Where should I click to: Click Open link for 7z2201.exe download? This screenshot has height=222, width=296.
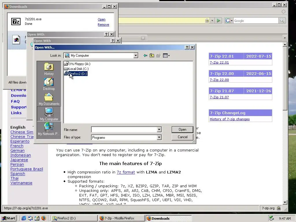[x=101, y=19]
